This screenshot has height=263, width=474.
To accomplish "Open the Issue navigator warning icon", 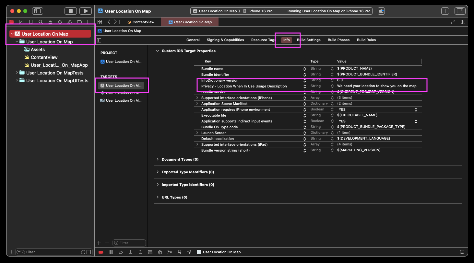I will point(50,22).
